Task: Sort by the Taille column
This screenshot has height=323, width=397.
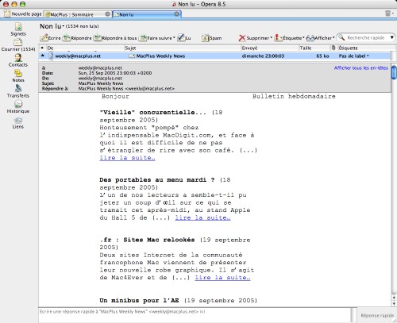Action: [314, 48]
